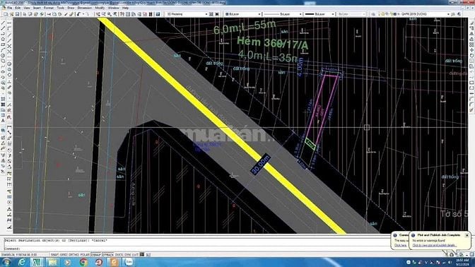Open the Layer Properties Manager icon
The image size is (475, 267).
point(373,14)
